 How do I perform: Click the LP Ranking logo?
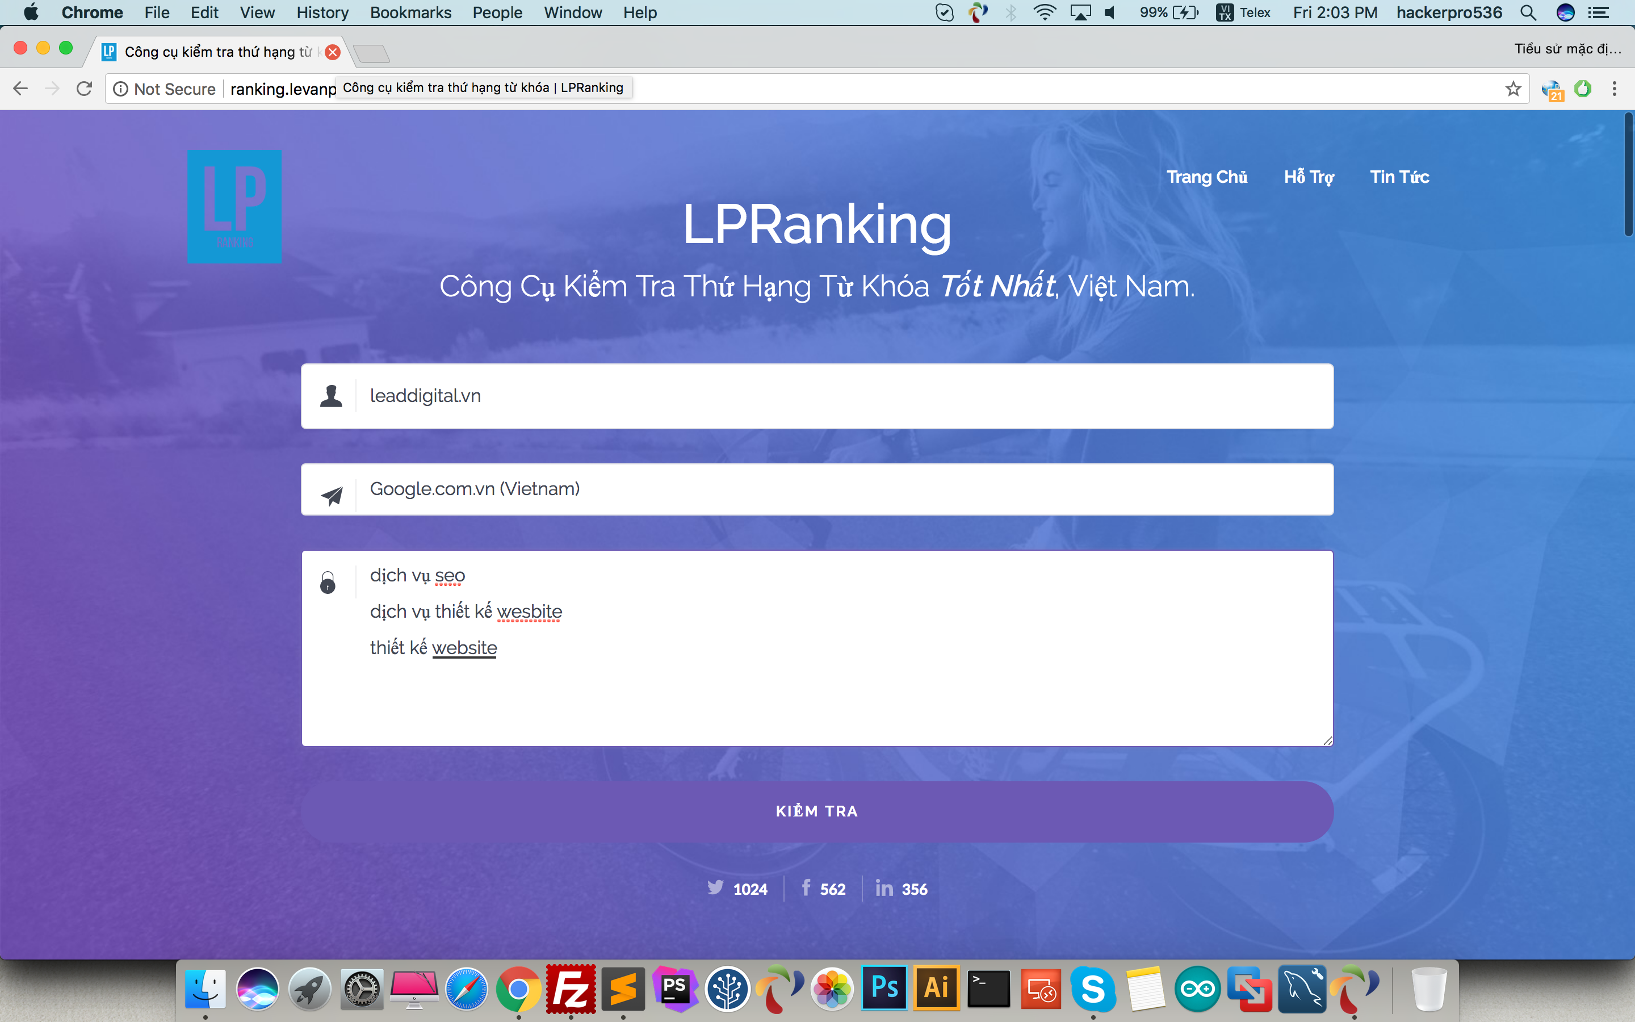[x=234, y=206]
